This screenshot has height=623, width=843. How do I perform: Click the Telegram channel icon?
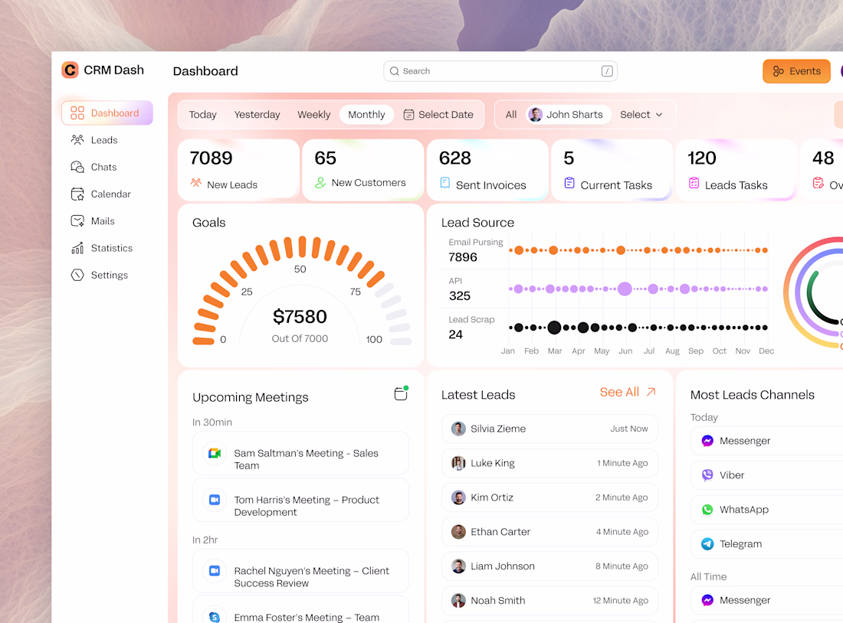point(707,543)
